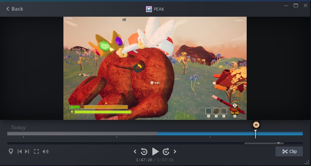
Task: Click the total duration 1:57:15
Action: (165, 160)
